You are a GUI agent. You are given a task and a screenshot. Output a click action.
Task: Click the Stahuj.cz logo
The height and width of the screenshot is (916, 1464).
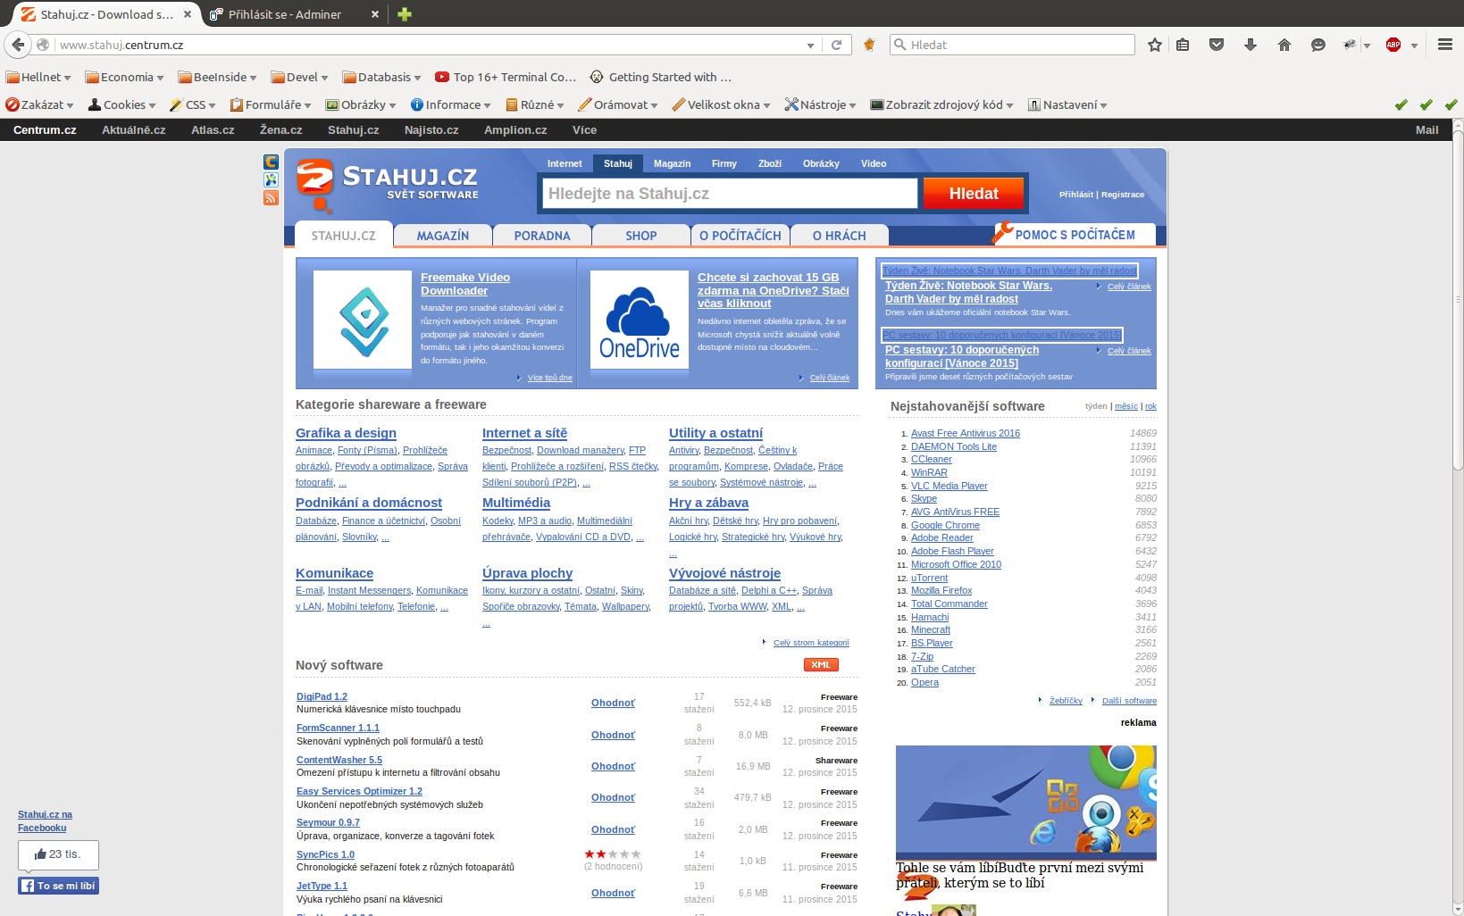coord(387,184)
